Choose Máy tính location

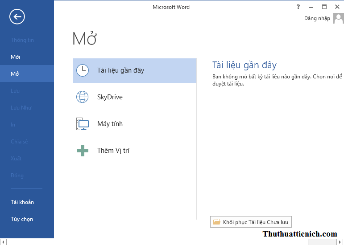point(110,124)
